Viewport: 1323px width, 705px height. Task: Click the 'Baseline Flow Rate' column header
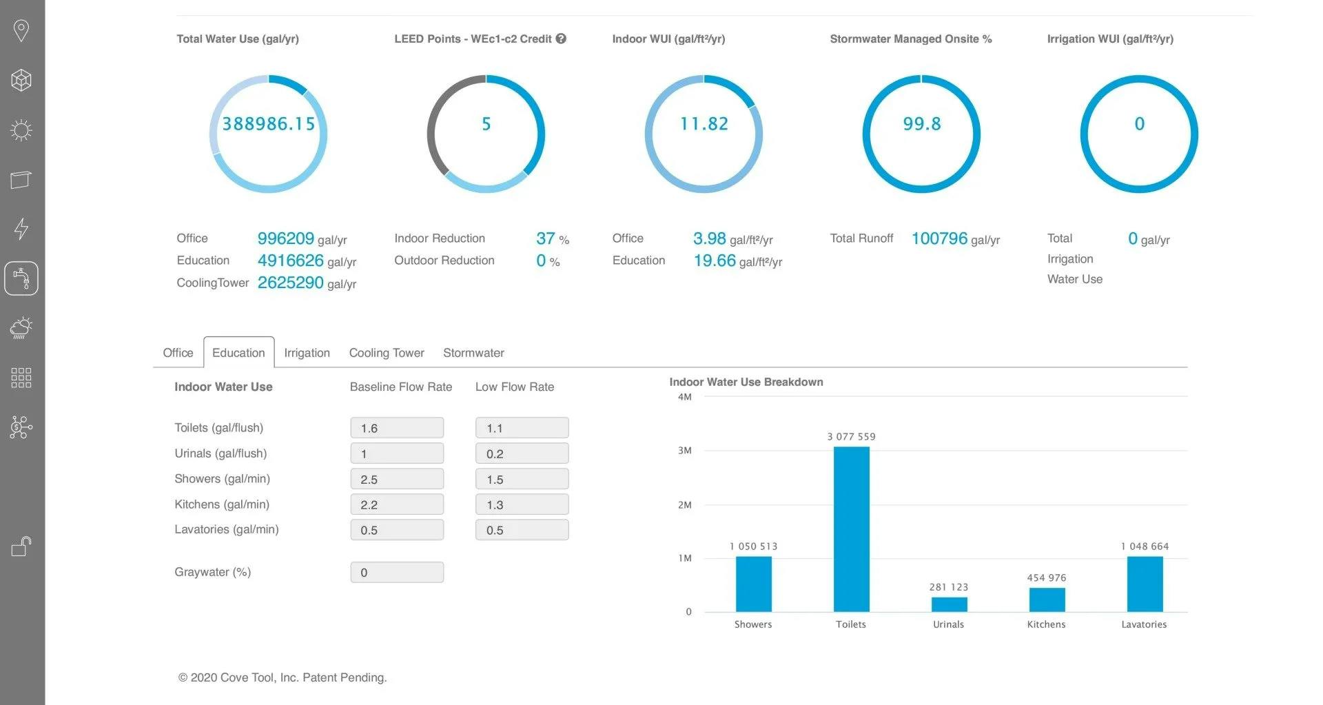[x=401, y=387]
